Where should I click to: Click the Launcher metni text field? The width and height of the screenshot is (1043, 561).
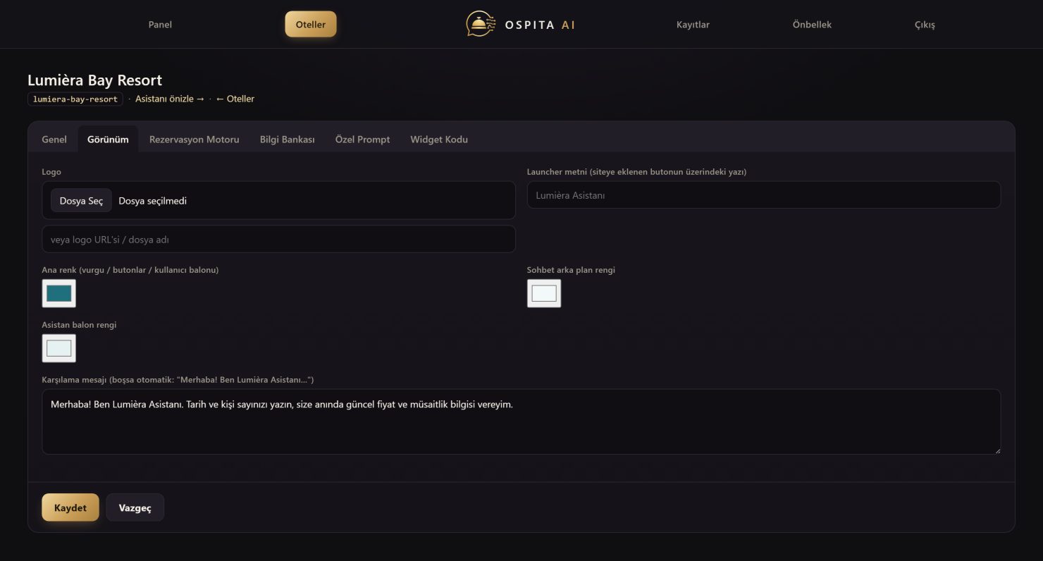click(x=764, y=195)
